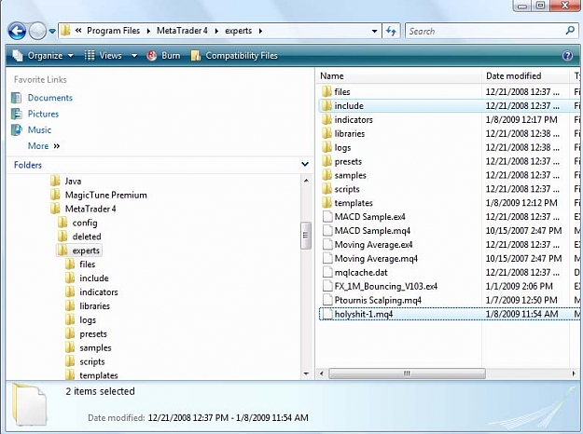Select the Java folder in the tree
Image resolution: width=583 pixels, height=434 pixels.
click(73, 182)
